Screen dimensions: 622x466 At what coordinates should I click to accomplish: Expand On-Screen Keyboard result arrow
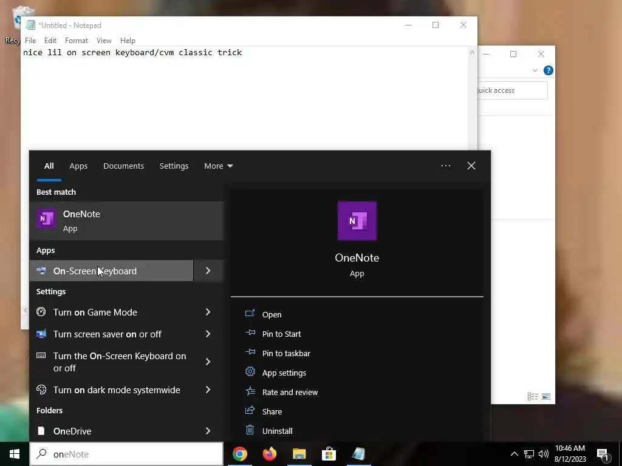click(x=208, y=271)
